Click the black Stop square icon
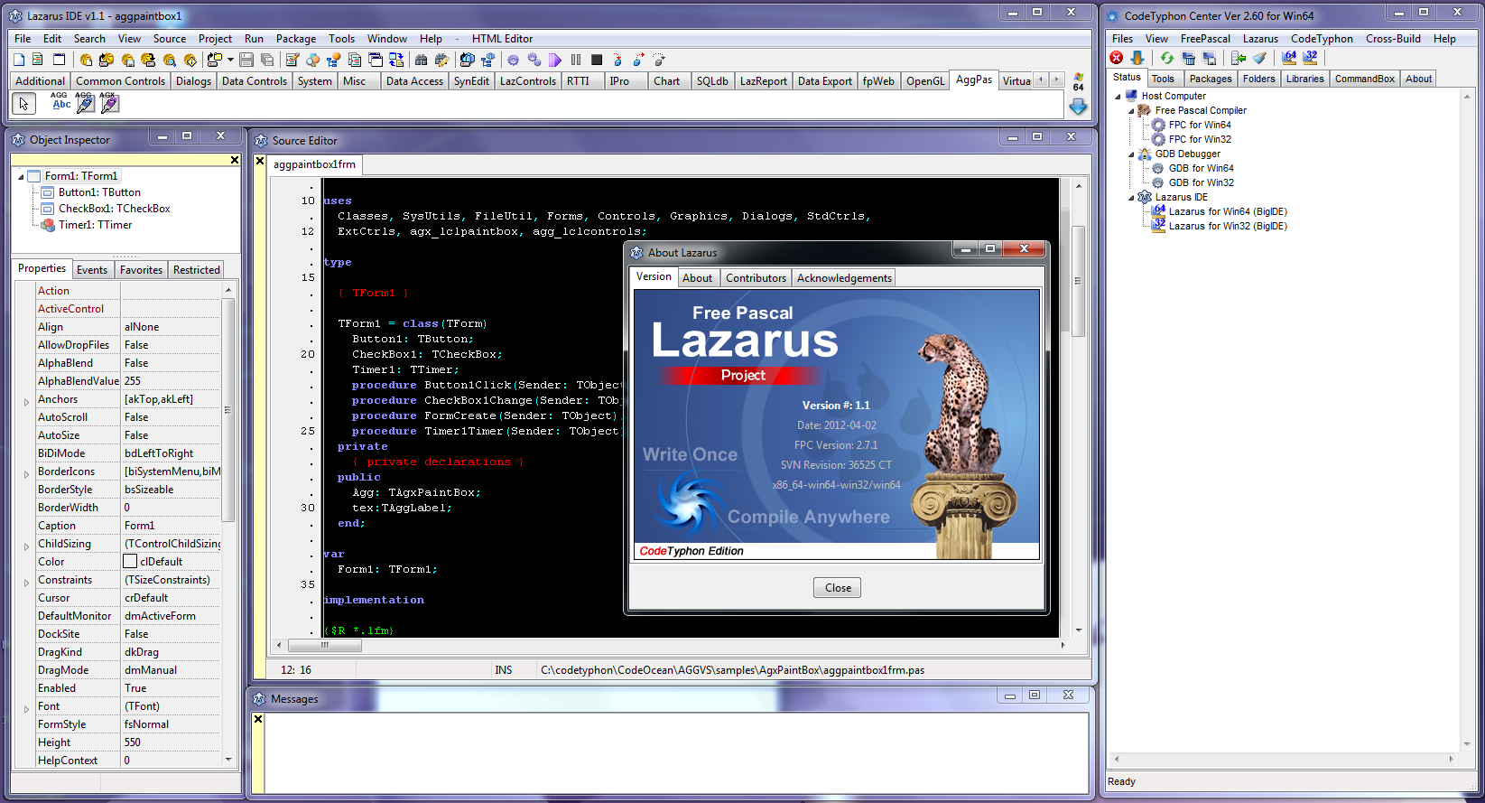 pyautogui.click(x=597, y=60)
